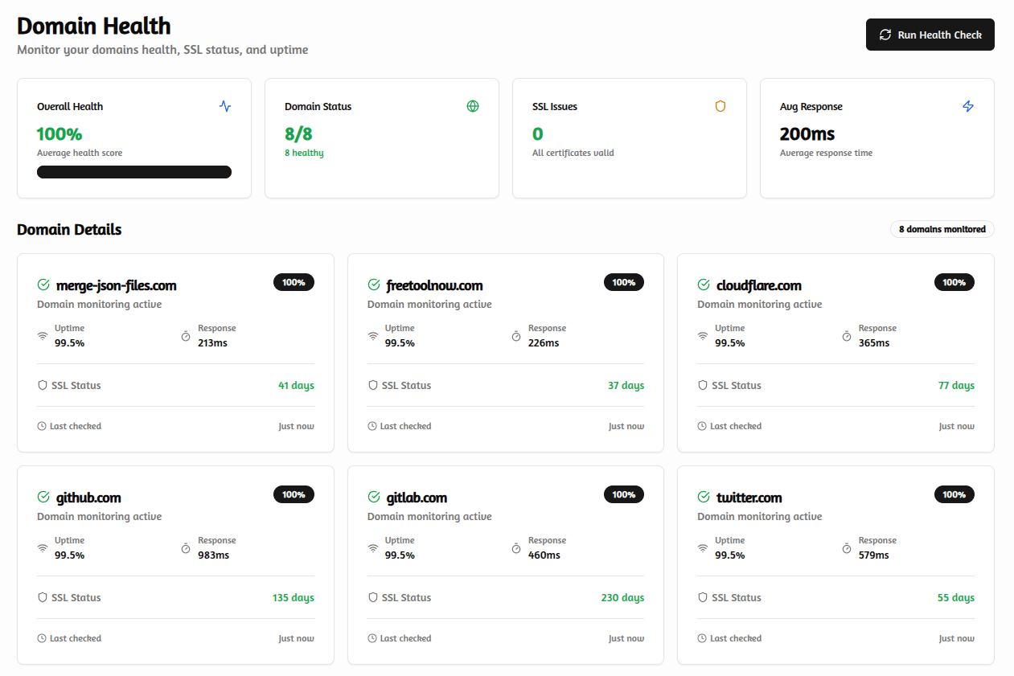Click the Uptime wifi icon in cloudflare.com card

(x=703, y=336)
